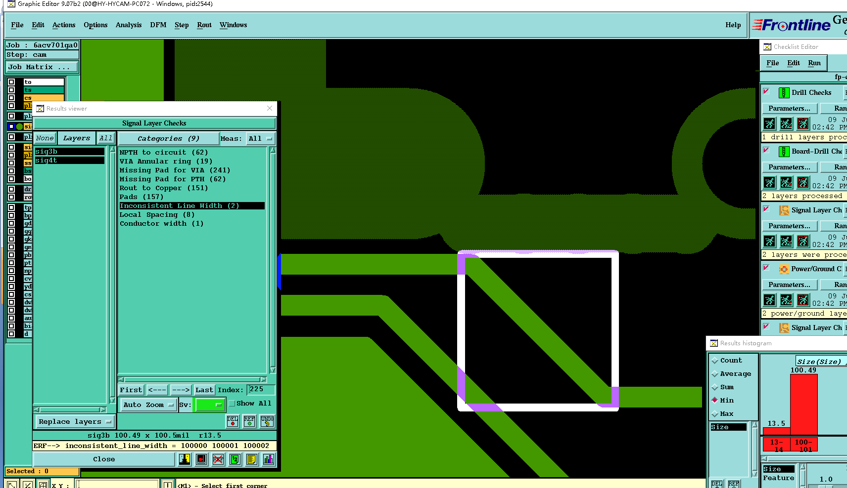Image resolution: width=847 pixels, height=488 pixels.
Task: Click third run icon under Board-Drill Checks
Action: (x=803, y=182)
